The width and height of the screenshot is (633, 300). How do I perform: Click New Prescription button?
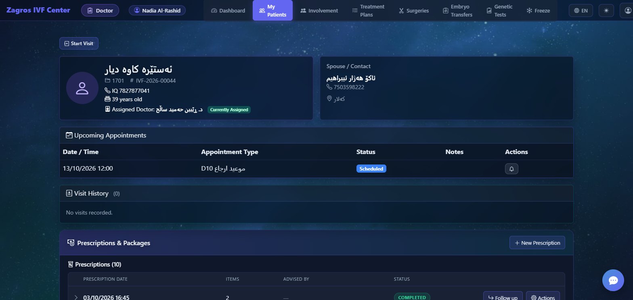tap(537, 243)
